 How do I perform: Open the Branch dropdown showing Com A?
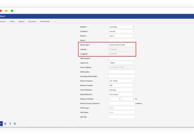point(121,36)
